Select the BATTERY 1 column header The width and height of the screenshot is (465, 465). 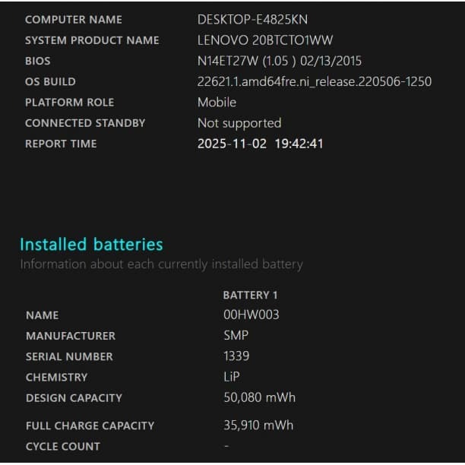tap(251, 295)
